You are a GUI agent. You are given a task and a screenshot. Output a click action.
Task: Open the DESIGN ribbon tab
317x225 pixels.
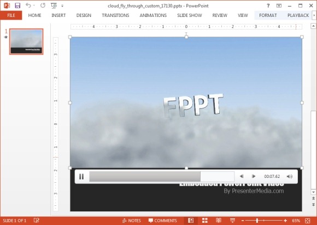tap(84, 15)
